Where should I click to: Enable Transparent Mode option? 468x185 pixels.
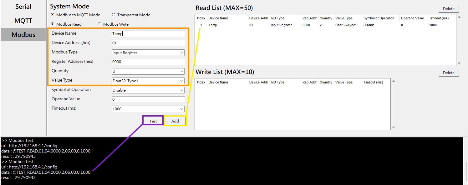tap(113, 15)
